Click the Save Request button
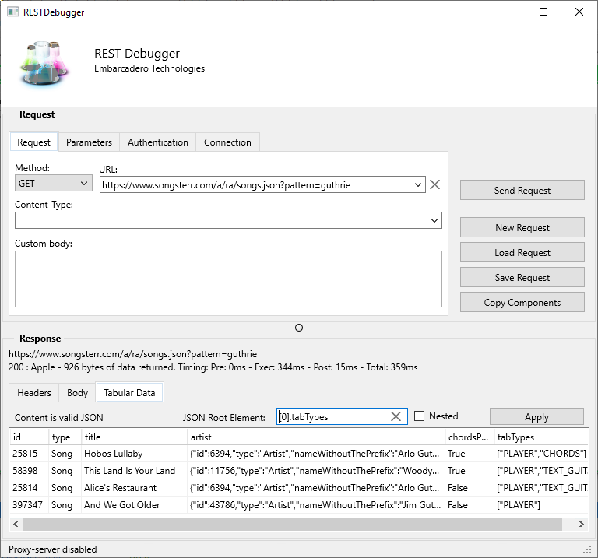This screenshot has height=558, width=598. [x=522, y=277]
